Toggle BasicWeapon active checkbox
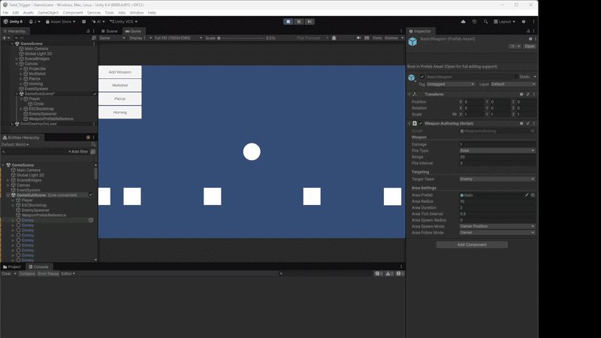Image resolution: width=601 pixels, height=338 pixels. coord(422,77)
